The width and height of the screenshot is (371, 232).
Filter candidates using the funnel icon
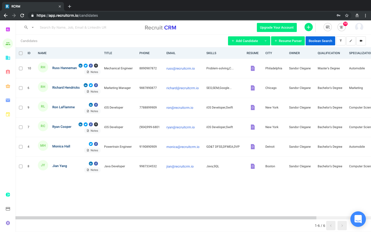(341, 41)
